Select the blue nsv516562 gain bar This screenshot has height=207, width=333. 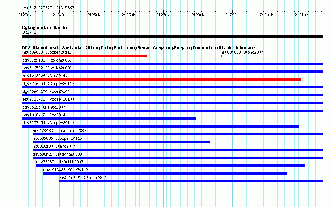pos(172,72)
